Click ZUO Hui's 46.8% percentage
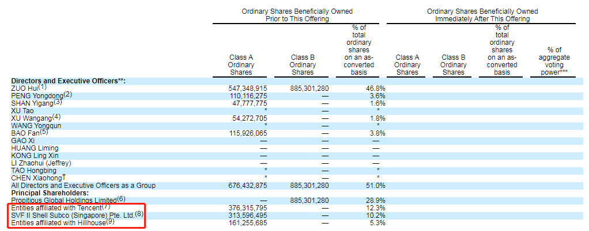 tap(376, 88)
